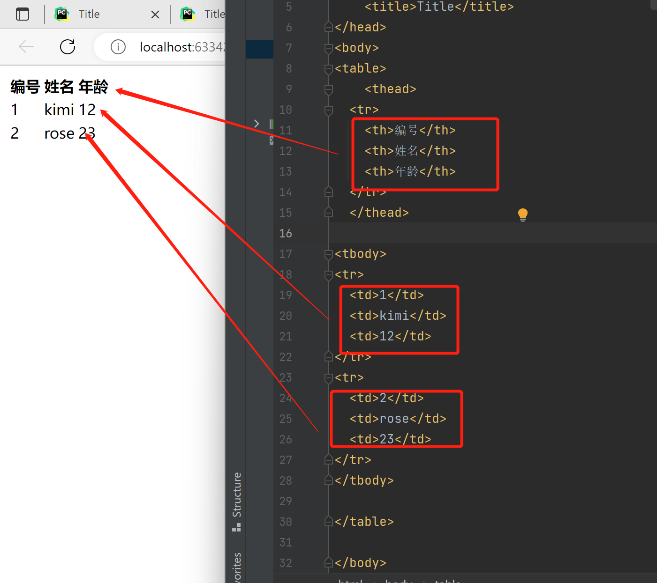Go back using the browser back arrow
Image resolution: width=657 pixels, height=583 pixels.
tap(26, 46)
